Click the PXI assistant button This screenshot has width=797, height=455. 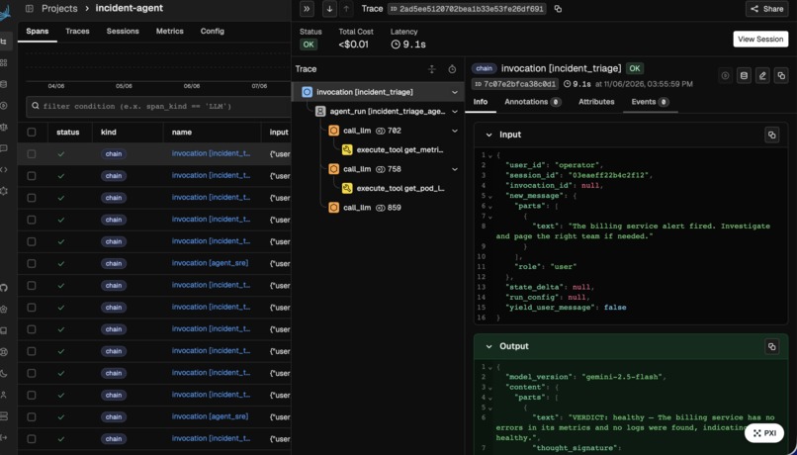point(764,433)
